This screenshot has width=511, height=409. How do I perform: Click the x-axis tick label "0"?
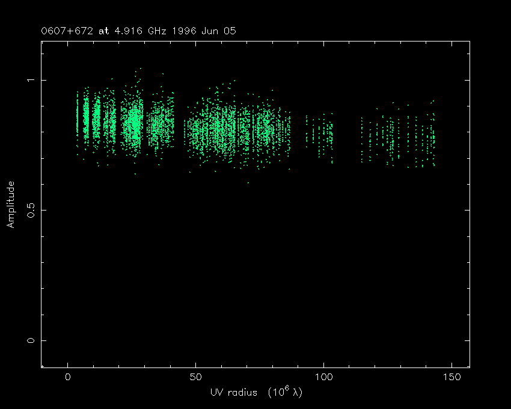point(67,377)
